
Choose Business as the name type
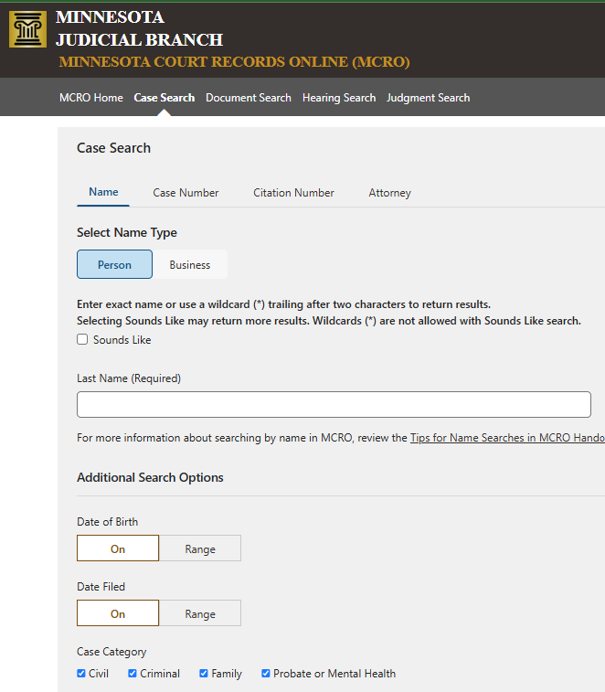190,264
